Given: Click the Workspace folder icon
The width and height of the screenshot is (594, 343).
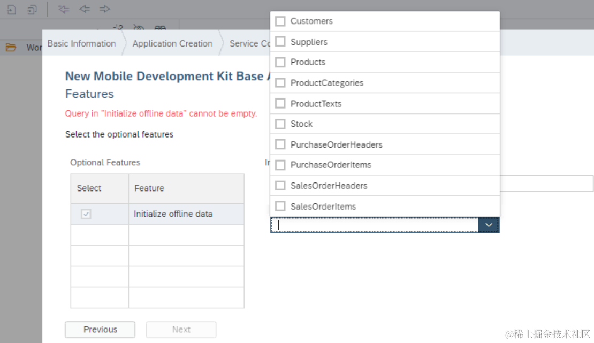Looking at the screenshot, I should 11,48.
